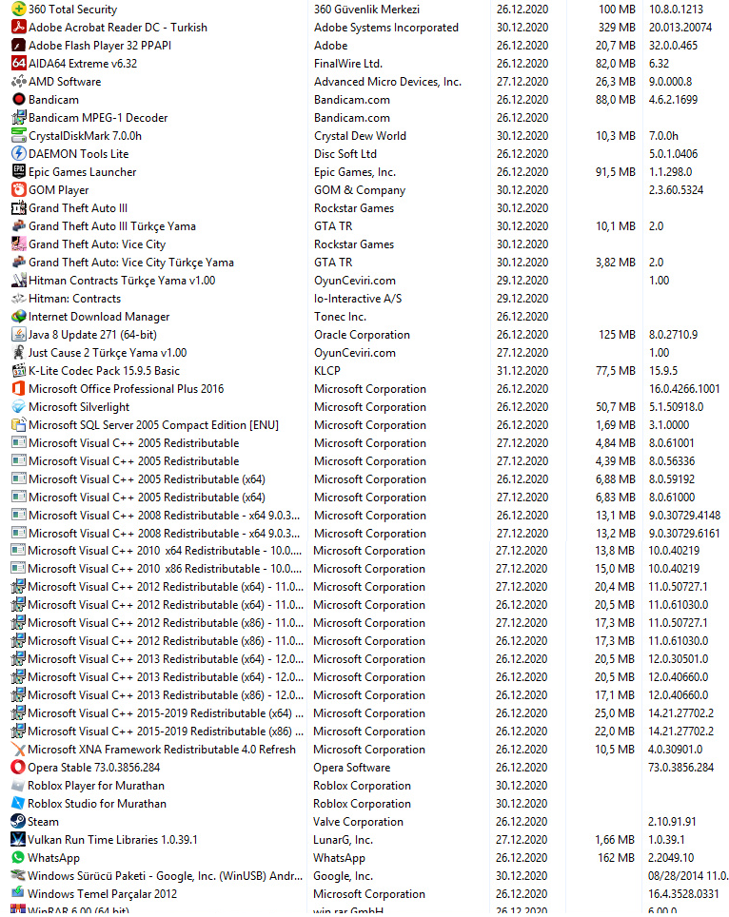The image size is (729, 917).
Task: Click version 9.0.30729.6161
Action: pos(684,534)
